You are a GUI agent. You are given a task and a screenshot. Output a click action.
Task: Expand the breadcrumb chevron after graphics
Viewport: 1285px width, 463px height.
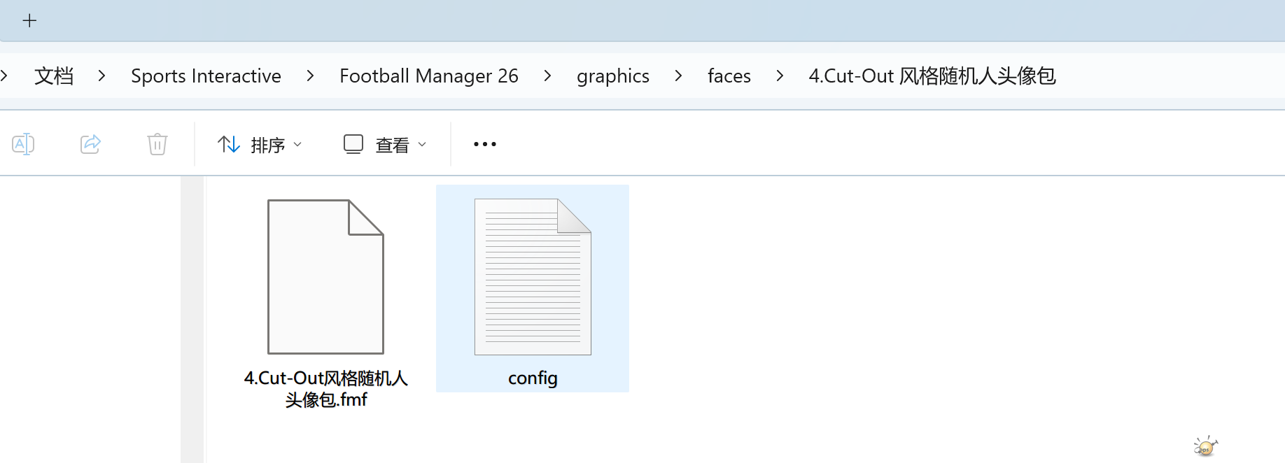[x=677, y=76]
